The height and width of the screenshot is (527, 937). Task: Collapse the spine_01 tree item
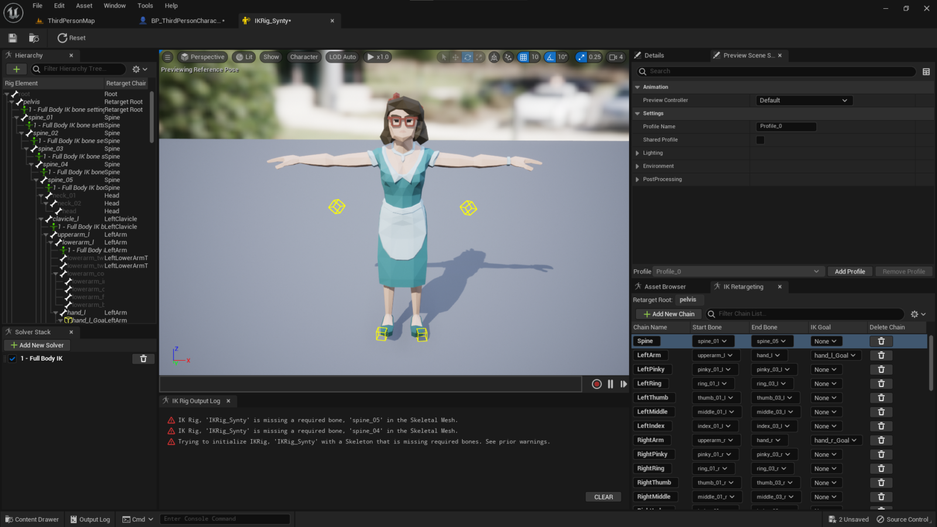pyautogui.click(x=18, y=117)
